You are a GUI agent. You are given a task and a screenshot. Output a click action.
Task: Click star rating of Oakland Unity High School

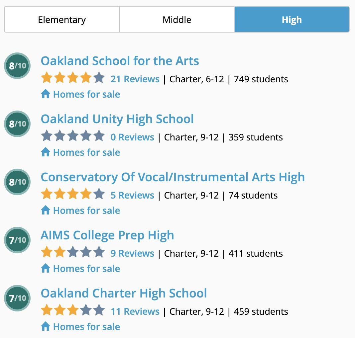pyautogui.click(x=73, y=137)
